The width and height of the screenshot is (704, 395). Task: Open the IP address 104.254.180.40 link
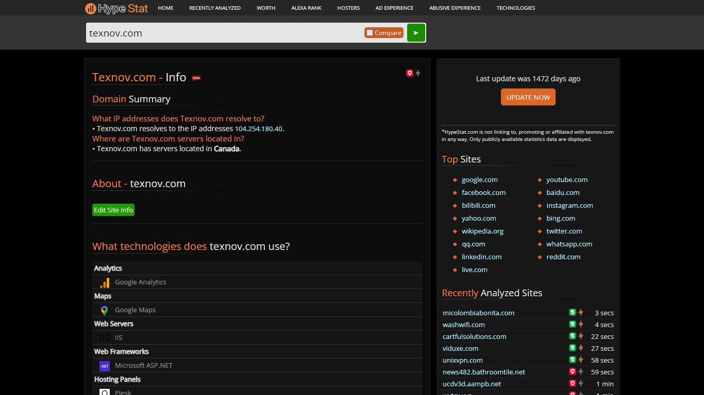point(259,129)
